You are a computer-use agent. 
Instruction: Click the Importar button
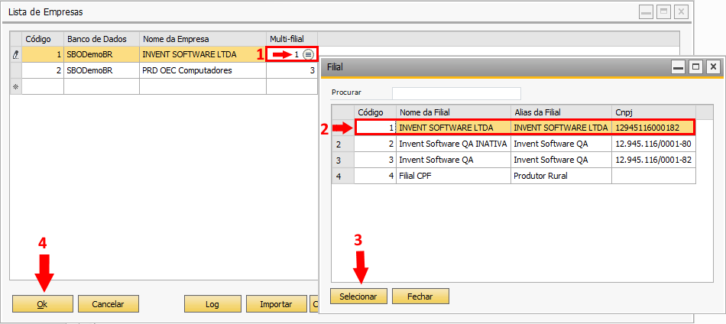point(276,304)
